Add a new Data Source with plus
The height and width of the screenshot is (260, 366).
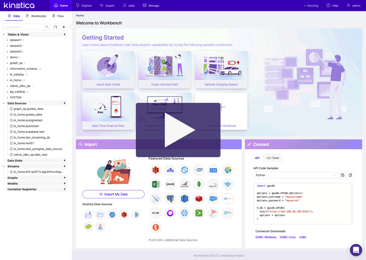pyautogui.click(x=65, y=103)
